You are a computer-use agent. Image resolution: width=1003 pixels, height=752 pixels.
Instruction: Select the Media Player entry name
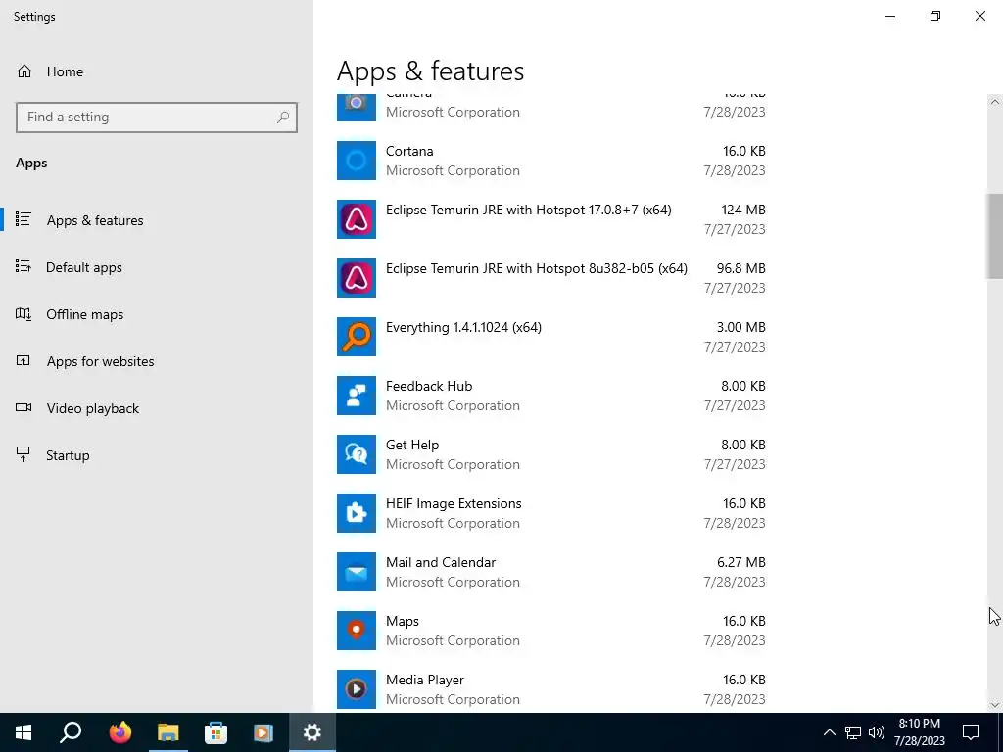click(425, 680)
